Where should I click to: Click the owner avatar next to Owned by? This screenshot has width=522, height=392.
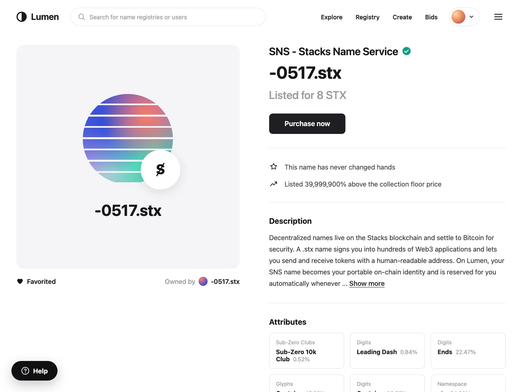tap(203, 282)
